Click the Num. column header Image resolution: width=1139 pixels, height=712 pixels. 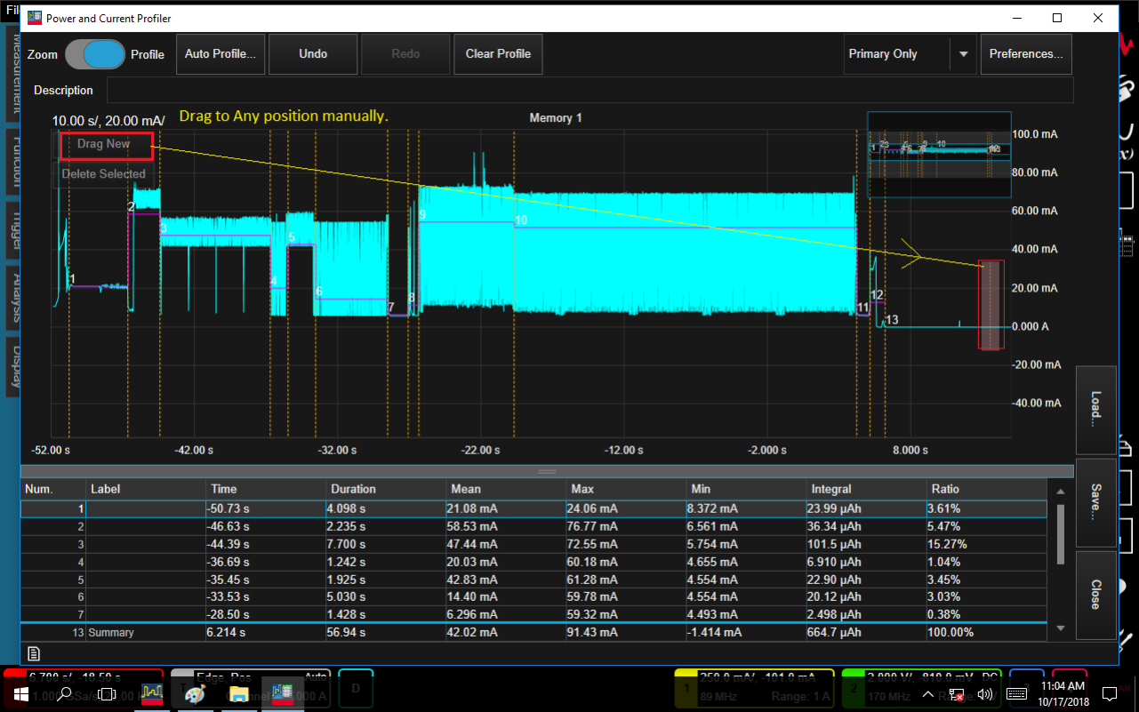click(53, 489)
